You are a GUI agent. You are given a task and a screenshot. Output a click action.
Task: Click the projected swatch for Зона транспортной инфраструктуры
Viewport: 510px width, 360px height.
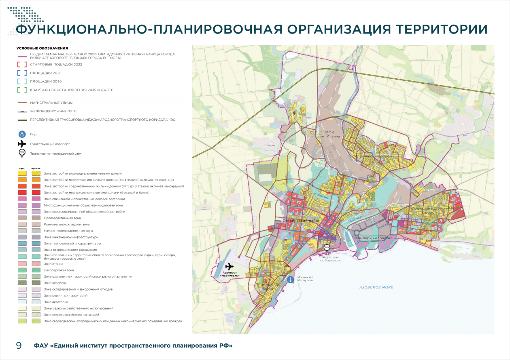pos(36,244)
